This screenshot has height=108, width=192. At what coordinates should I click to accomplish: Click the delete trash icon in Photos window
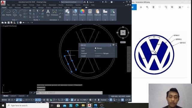pyautogui.click(x=153, y=7)
